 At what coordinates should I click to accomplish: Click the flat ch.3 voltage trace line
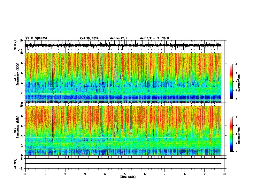pyautogui.click(x=123, y=163)
